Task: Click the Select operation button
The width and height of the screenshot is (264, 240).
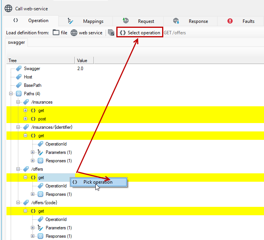Action: 140,33
